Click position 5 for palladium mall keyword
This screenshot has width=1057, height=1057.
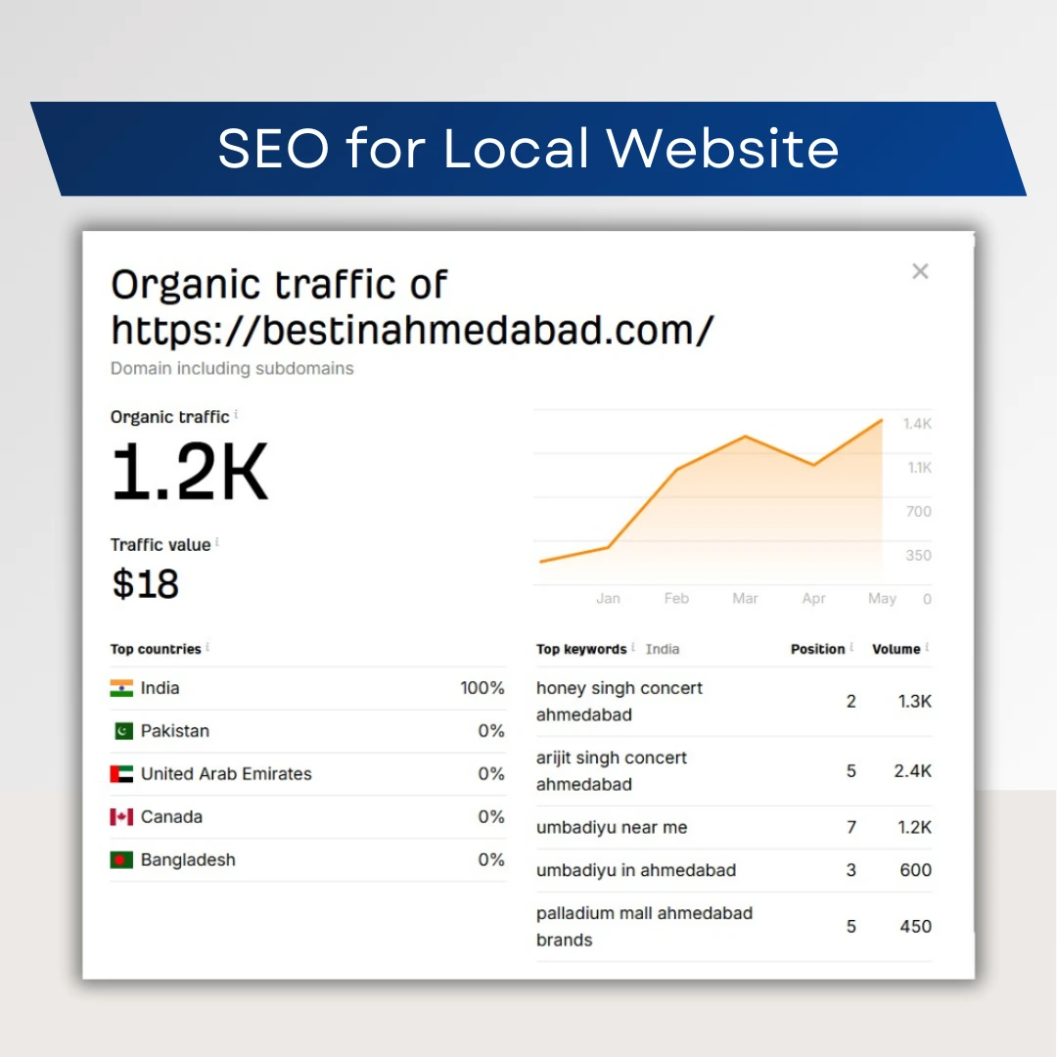850,926
